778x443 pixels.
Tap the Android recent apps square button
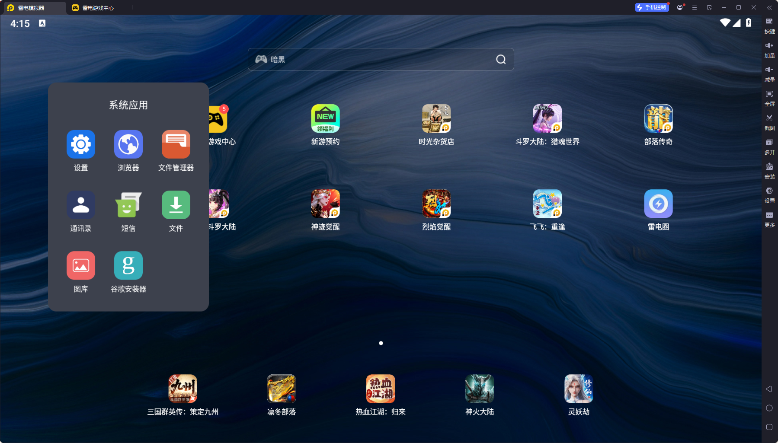click(x=769, y=427)
